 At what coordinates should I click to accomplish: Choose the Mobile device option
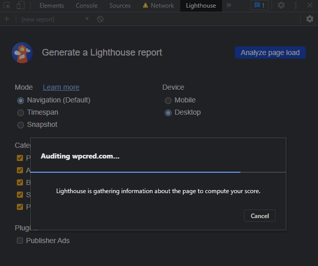coord(180,100)
